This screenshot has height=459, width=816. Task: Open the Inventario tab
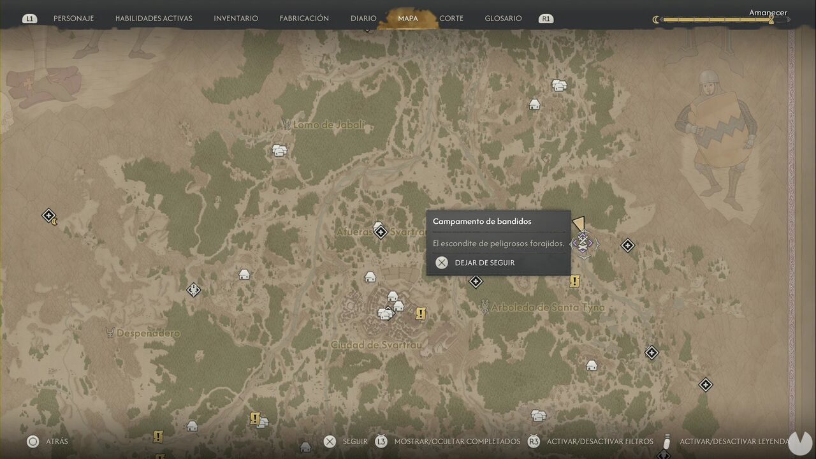(x=236, y=18)
